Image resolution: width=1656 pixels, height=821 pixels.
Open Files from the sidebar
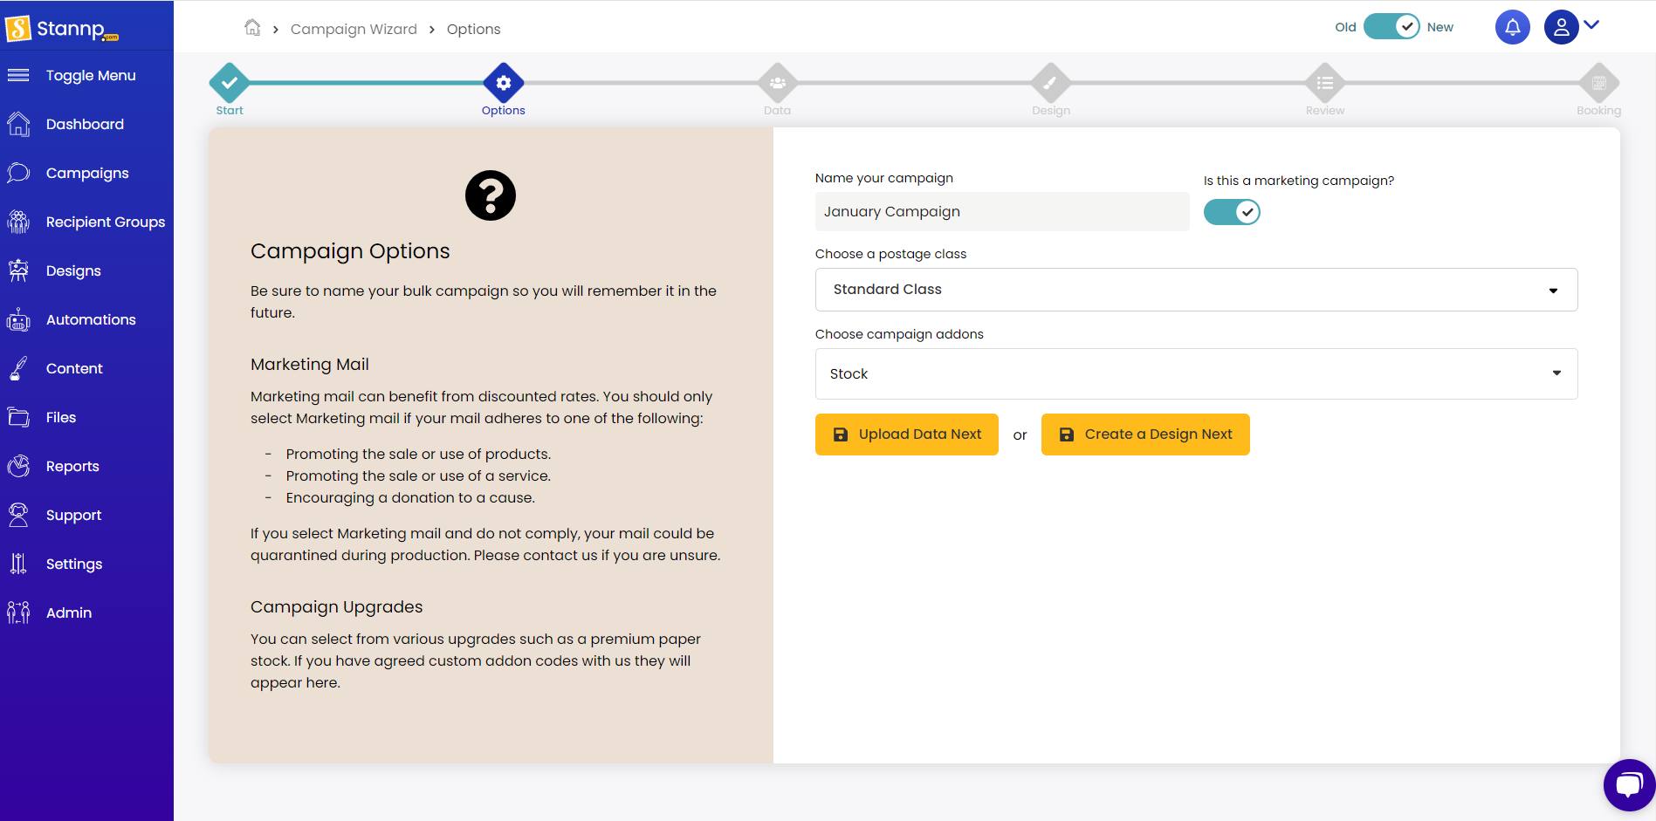point(61,417)
